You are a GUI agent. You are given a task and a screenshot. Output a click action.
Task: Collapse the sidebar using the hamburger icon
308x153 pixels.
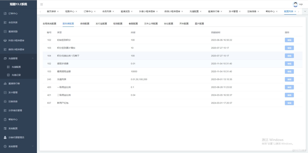(x=41, y=4)
